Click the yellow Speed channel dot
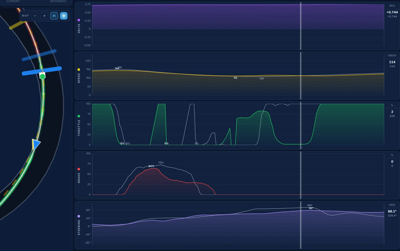 tap(79, 70)
